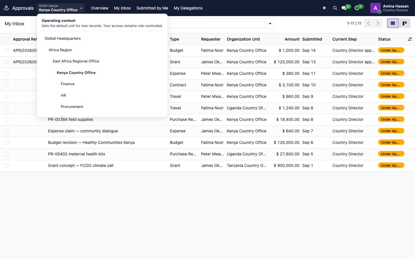415x259 pixels.
Task: Open the activities clock icon with badge 1
Action: [357, 8]
